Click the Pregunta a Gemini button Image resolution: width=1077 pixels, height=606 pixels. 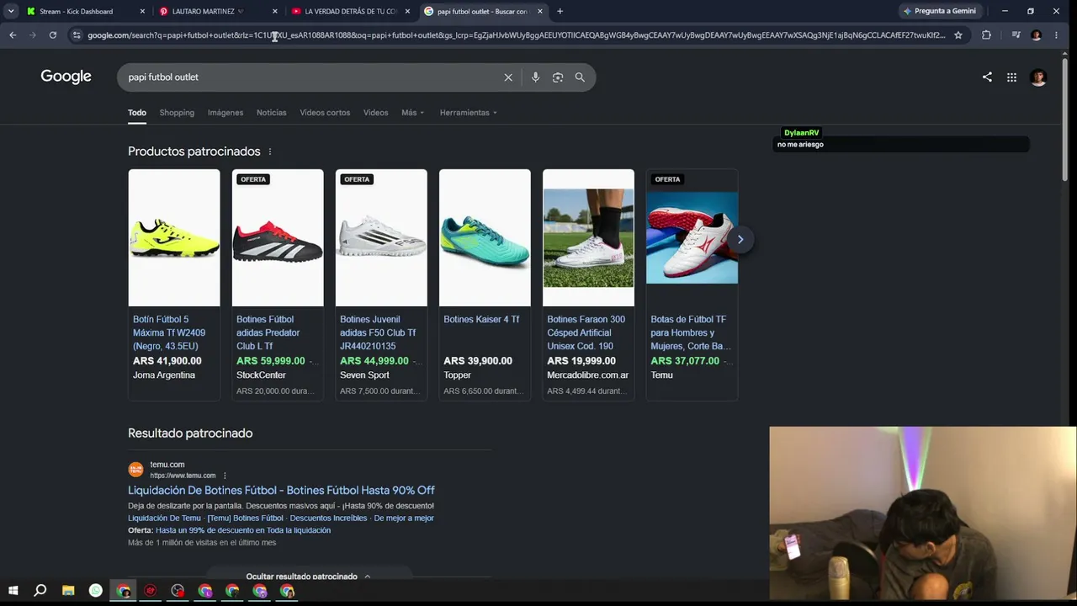[x=938, y=11]
